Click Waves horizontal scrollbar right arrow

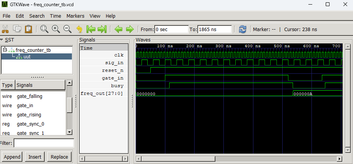[x=340, y=159]
